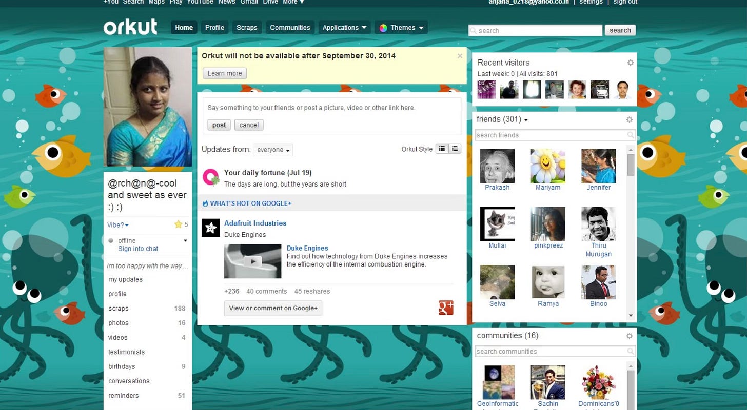This screenshot has height=410, width=747.
Task: Click the sign out link
Action: (625, 2)
